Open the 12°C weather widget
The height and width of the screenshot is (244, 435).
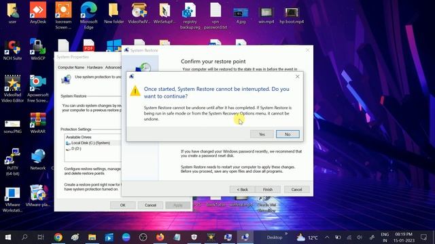(x=307, y=237)
